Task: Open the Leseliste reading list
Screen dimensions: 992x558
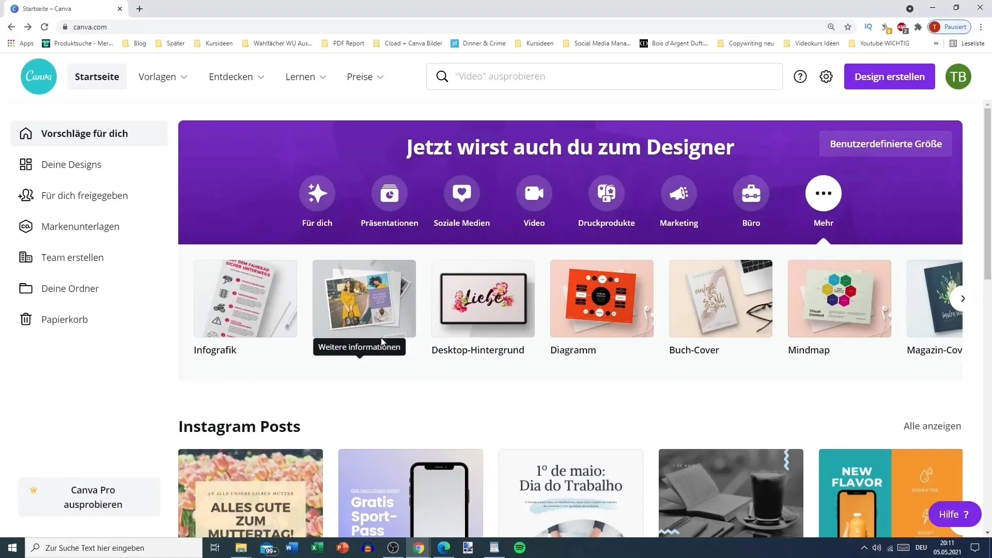Action: click(x=967, y=43)
